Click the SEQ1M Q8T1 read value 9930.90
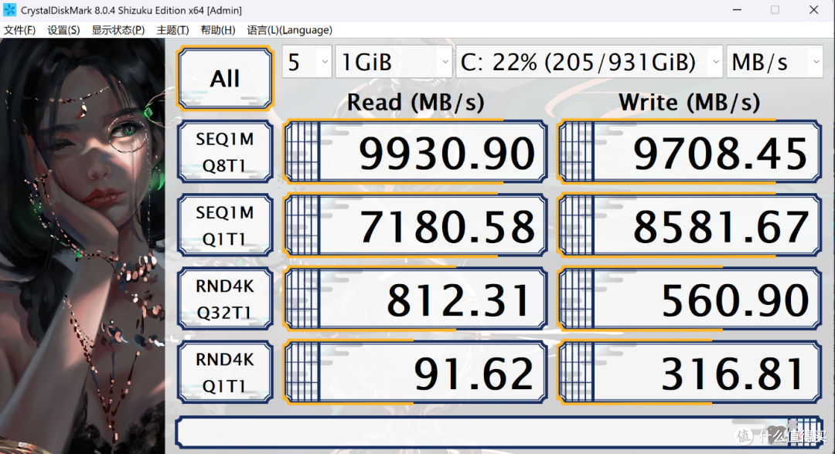The width and height of the screenshot is (835, 454). click(415, 152)
